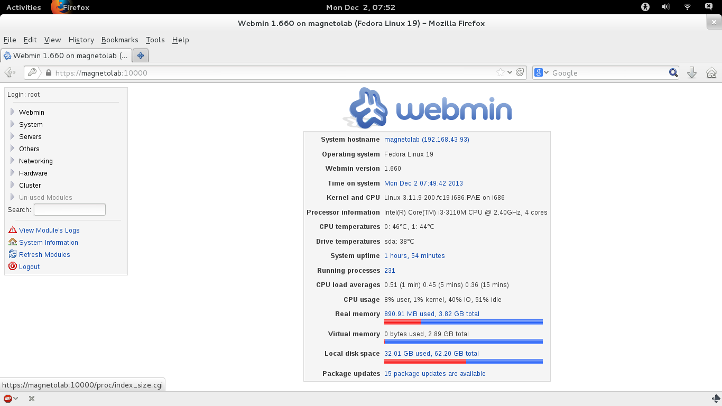This screenshot has height=406, width=722.
Task: Click the sidebar Search input field
Action: (69, 209)
